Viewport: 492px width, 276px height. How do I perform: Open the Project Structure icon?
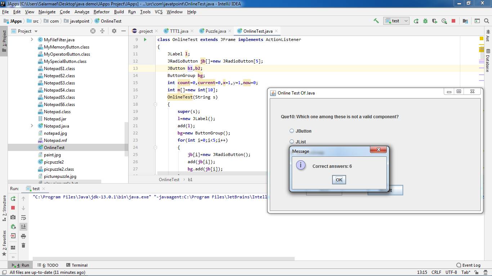pos(465,21)
